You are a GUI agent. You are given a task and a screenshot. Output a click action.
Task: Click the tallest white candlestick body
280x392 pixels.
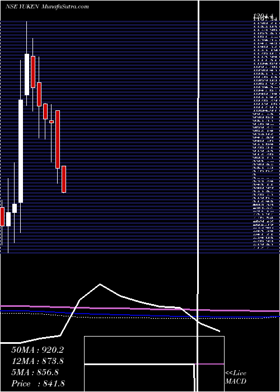(21, 151)
